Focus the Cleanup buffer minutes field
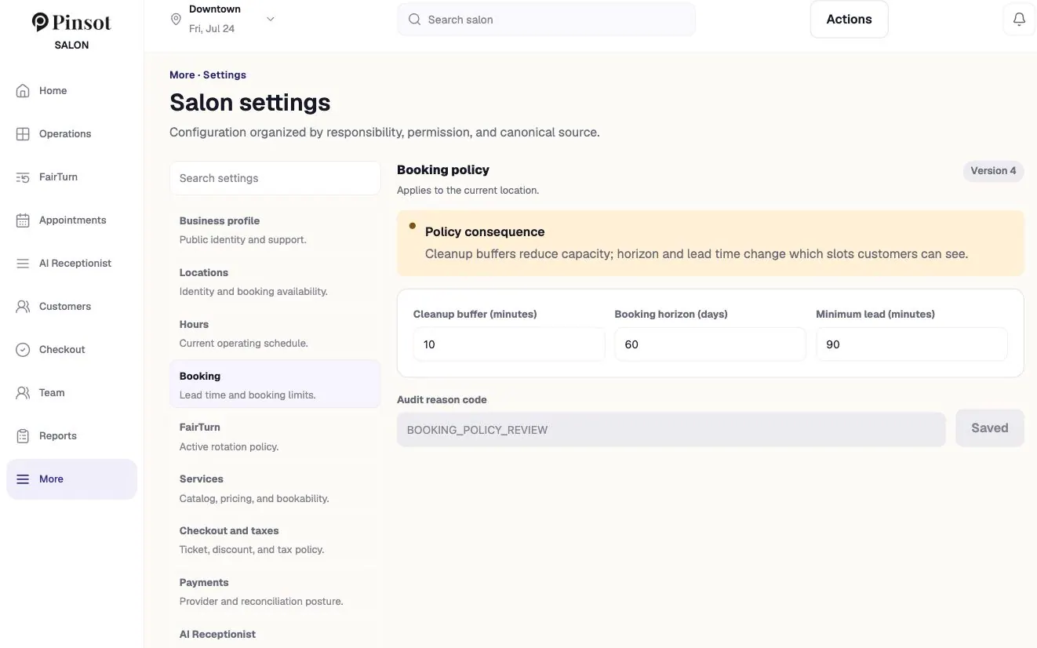This screenshot has width=1037, height=648. (509, 344)
